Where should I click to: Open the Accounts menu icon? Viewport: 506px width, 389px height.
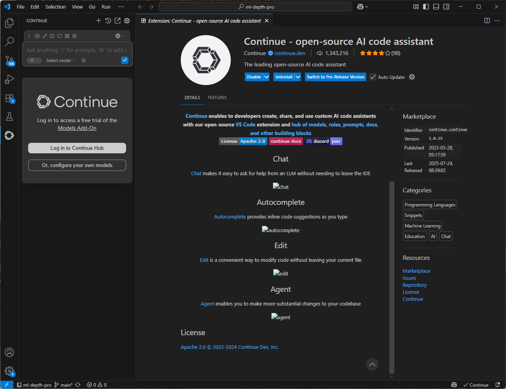9,352
